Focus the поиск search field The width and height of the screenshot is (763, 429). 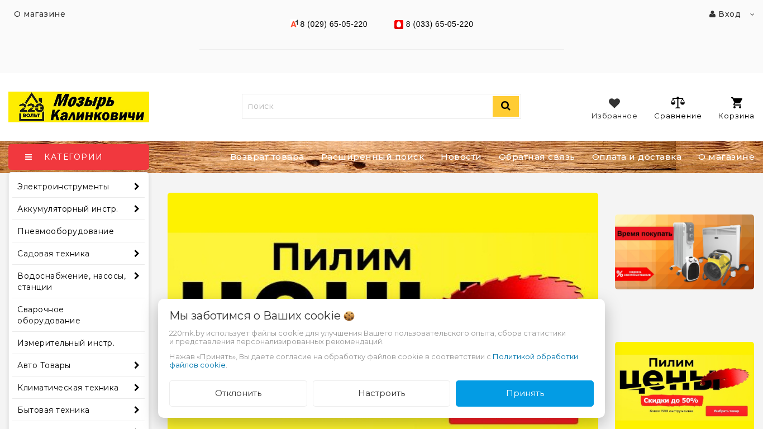[367, 106]
